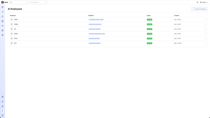This screenshot has width=210, height=118.
Task: Click the Marketing Specialist template tag
Action: point(95,24)
